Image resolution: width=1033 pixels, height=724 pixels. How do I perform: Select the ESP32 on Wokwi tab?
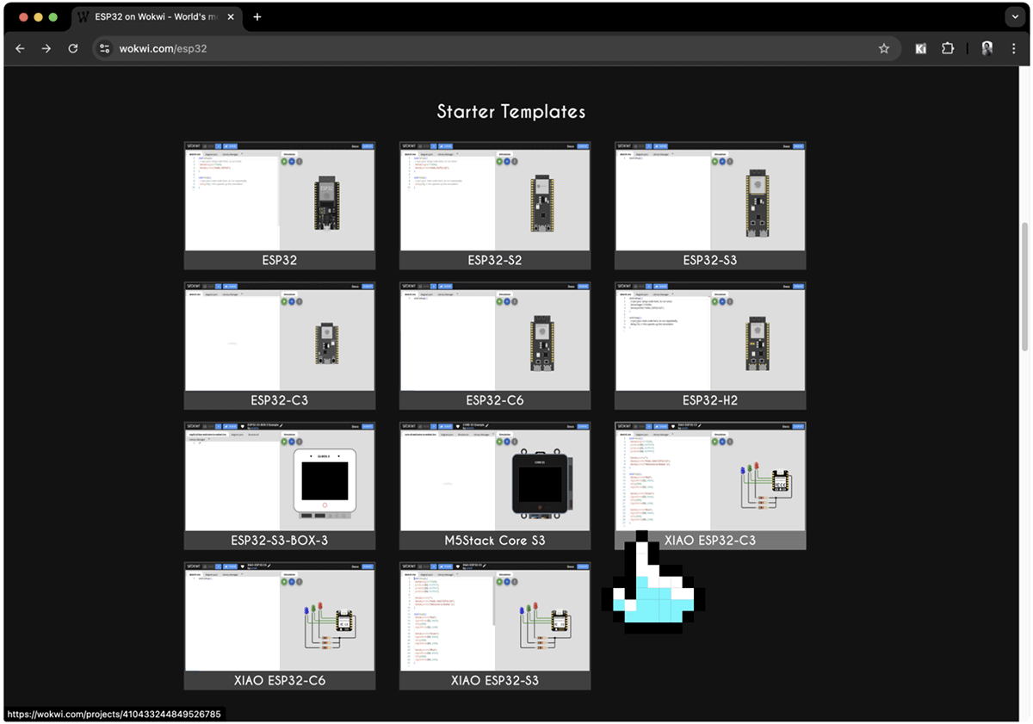(157, 17)
